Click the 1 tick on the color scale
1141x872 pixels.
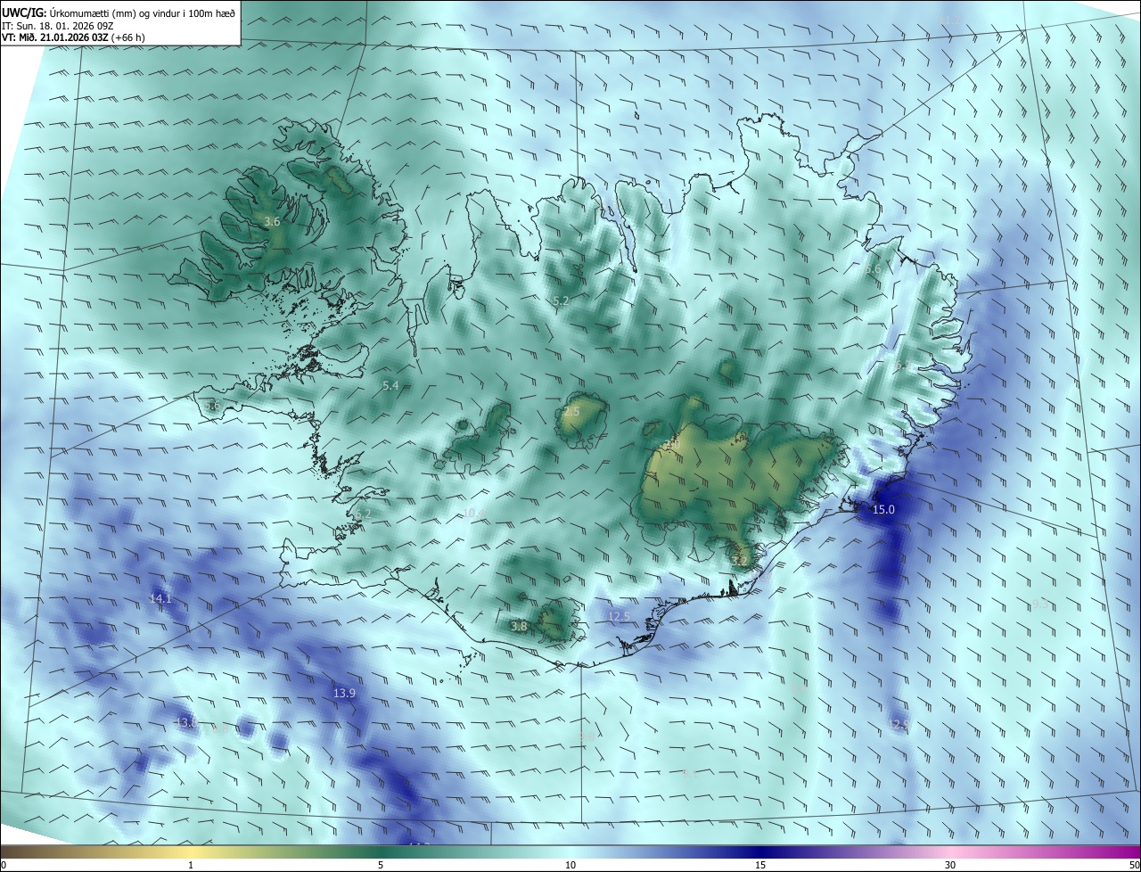pos(191,865)
